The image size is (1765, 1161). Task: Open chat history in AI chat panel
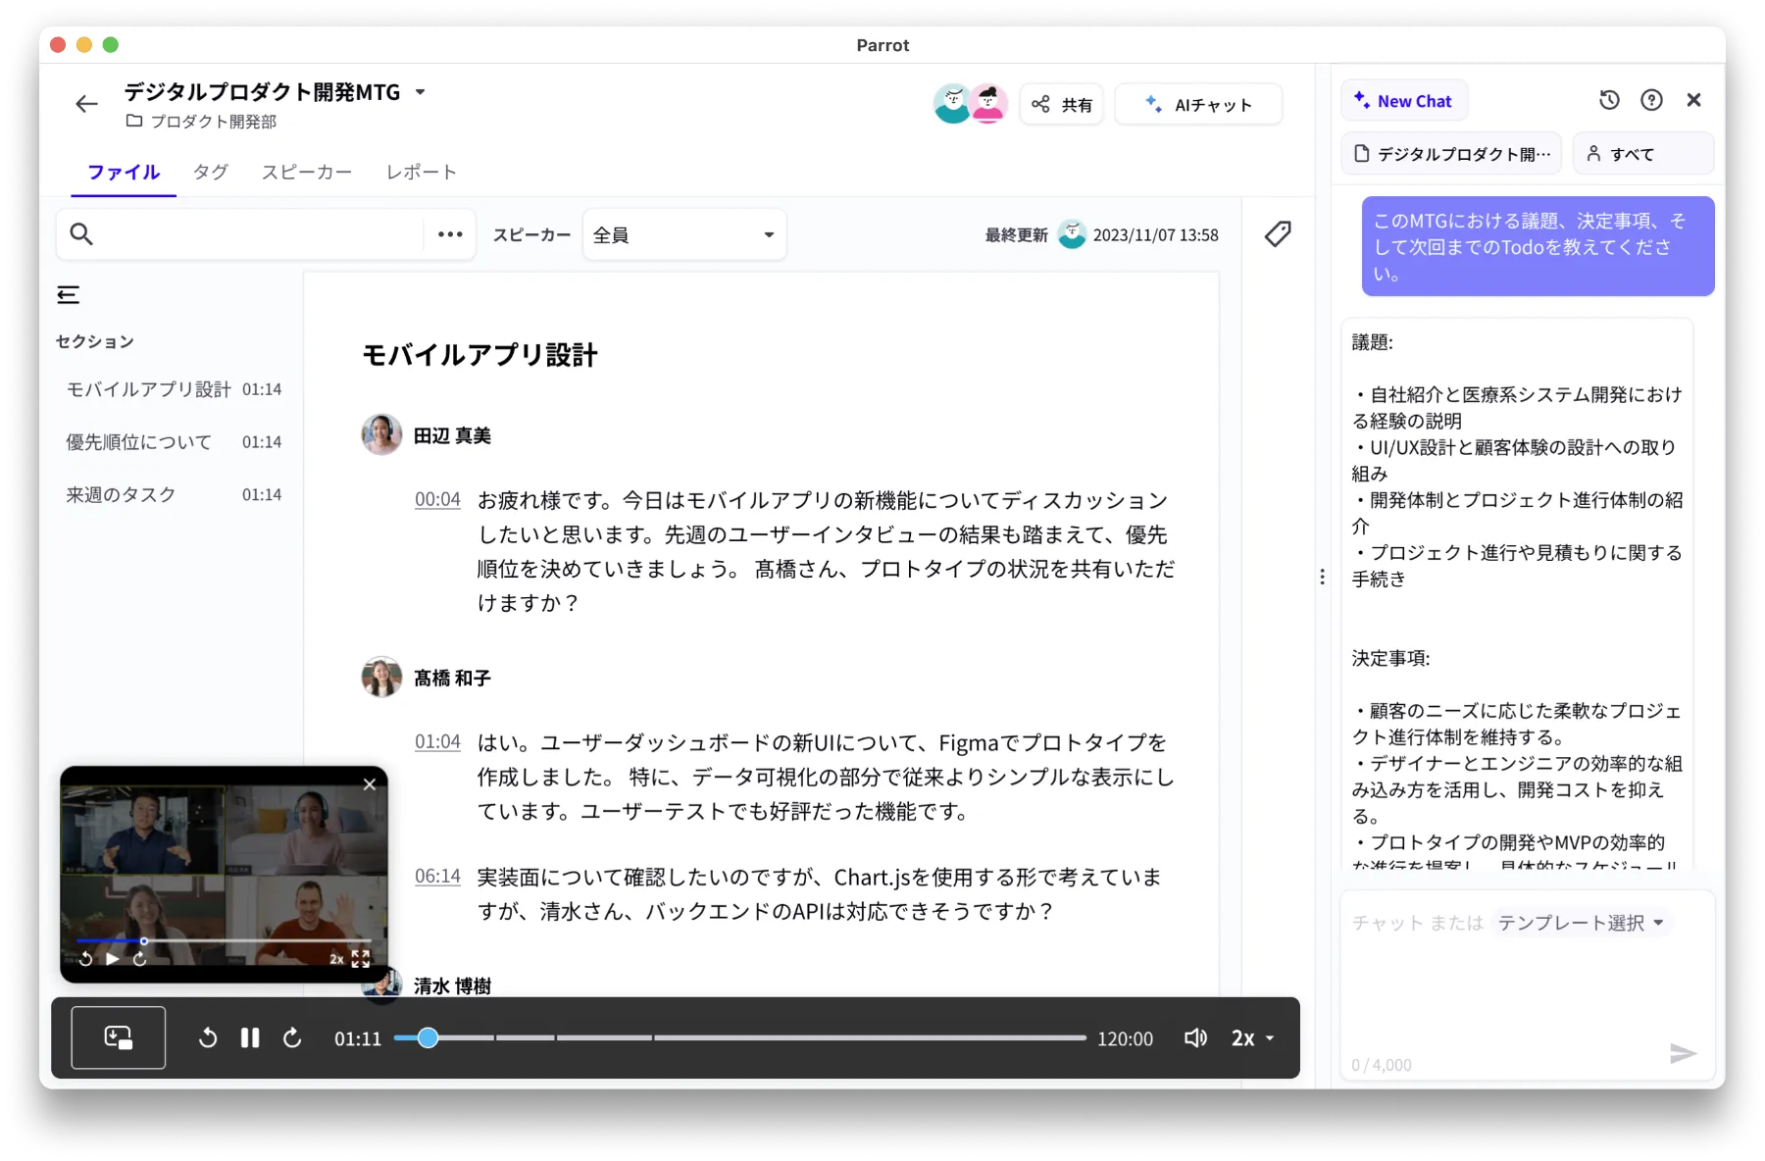coord(1609,100)
